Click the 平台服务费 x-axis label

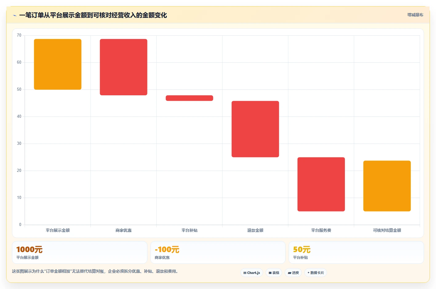pos(321,230)
